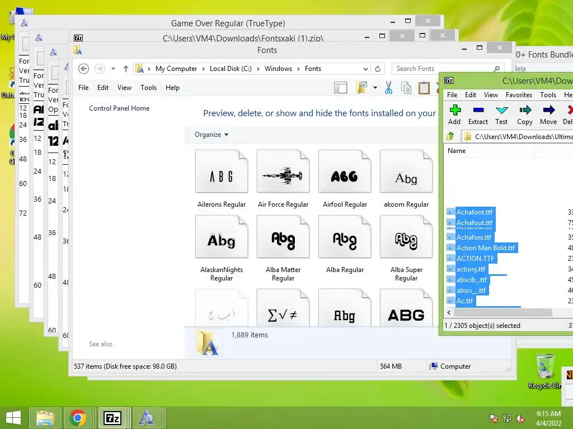Open the Tools menu in Fonts window
The width and height of the screenshot is (573, 429).
pos(148,88)
